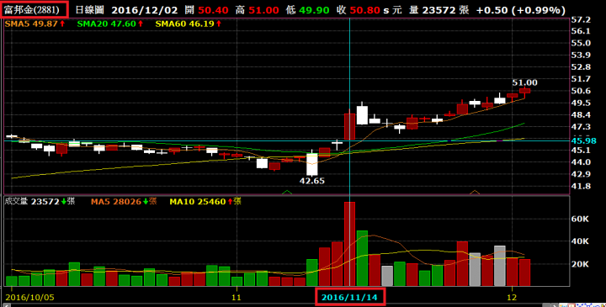Screen dimensions: 606x307
Task: Click the green up-arrow marker at the price chart's bottom edge
Action: coord(287,192)
